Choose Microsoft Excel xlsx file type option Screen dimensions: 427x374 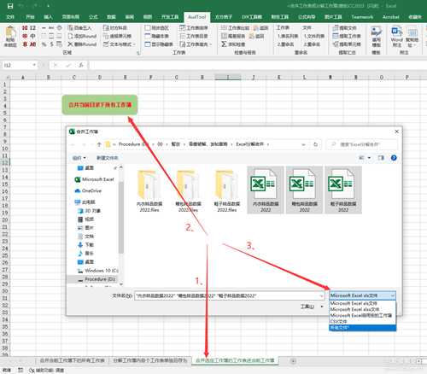click(x=362, y=309)
